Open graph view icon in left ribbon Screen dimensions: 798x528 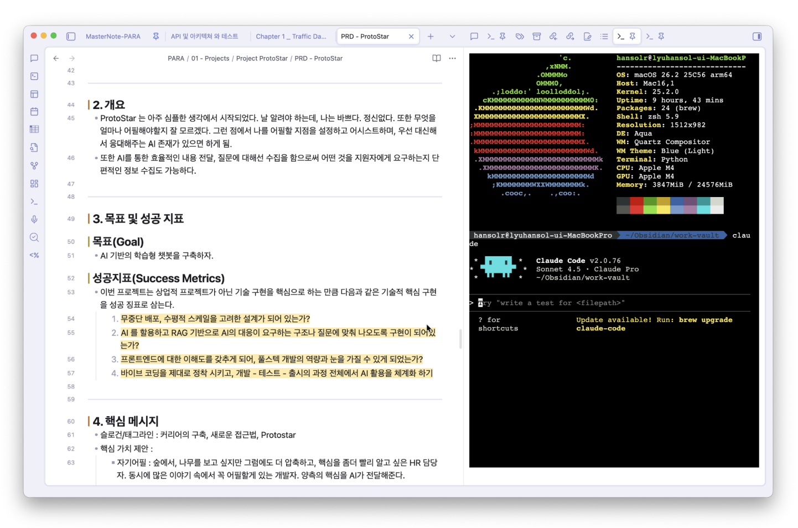(34, 165)
